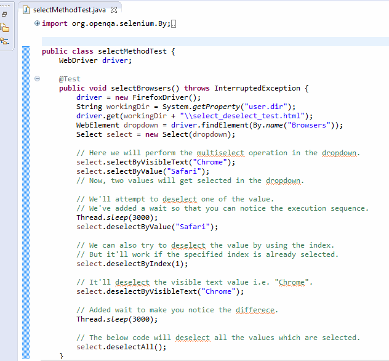Click the @Test annotation
The height and width of the screenshot is (361, 389).
pos(70,79)
